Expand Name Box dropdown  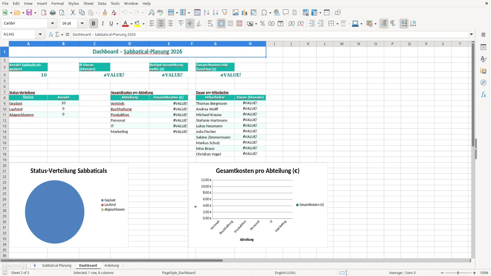40,34
